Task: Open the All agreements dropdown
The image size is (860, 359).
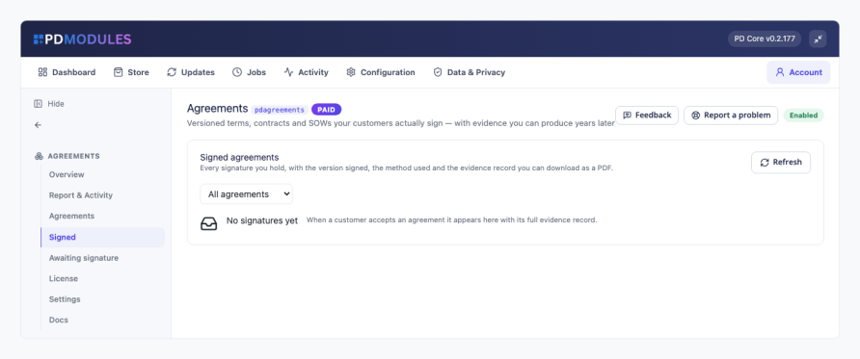Action: click(246, 193)
